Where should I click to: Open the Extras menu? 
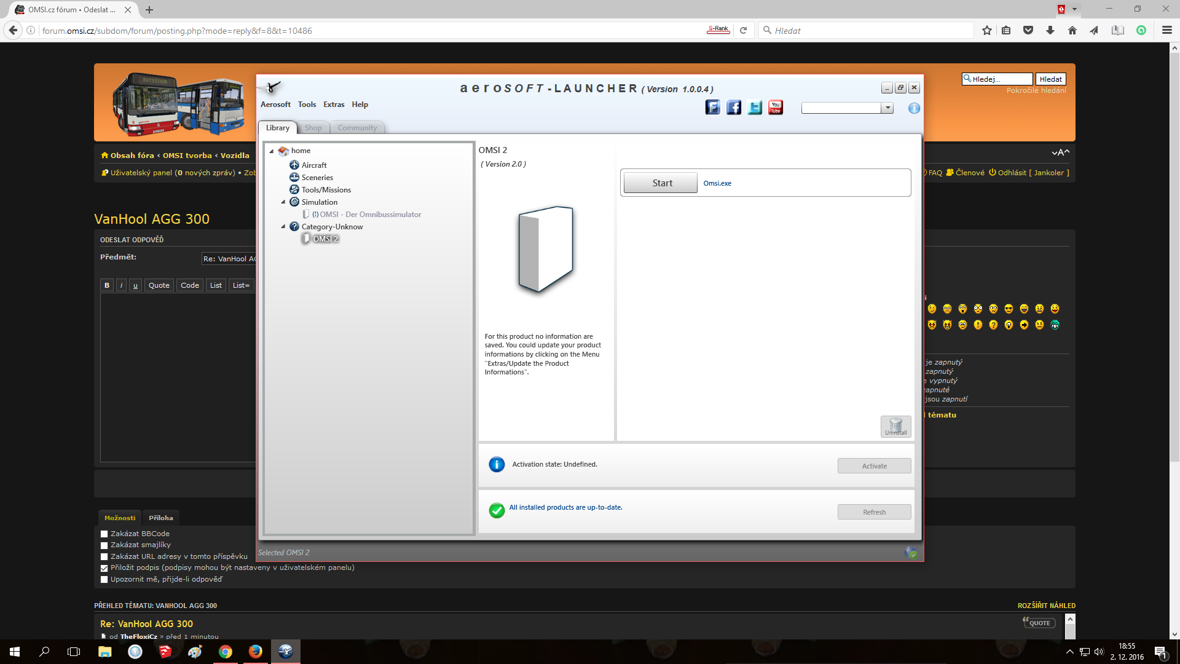tap(334, 105)
